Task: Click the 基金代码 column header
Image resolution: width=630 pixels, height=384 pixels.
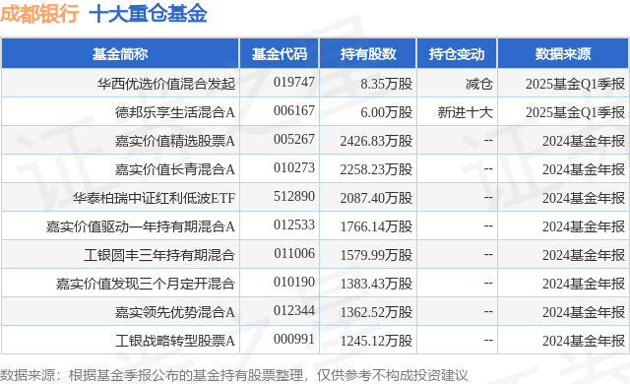Action: click(x=280, y=54)
